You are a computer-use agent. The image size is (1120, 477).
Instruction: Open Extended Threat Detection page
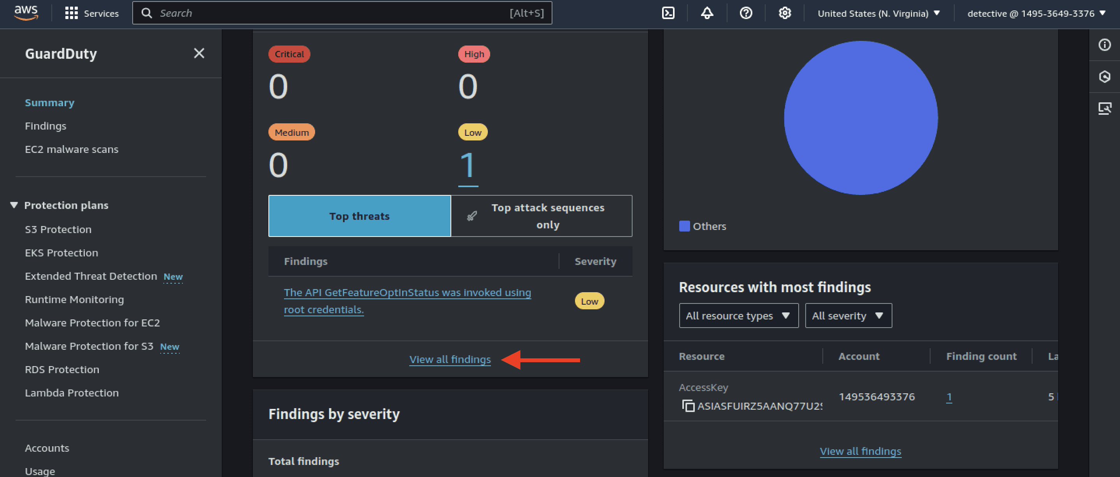click(91, 276)
